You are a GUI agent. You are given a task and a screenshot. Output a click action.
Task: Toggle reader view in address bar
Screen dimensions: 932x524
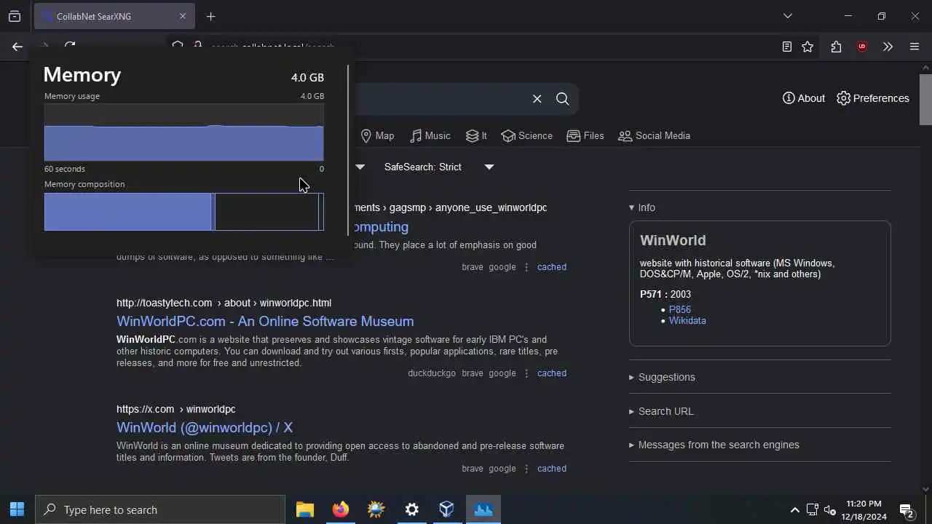pos(787,47)
